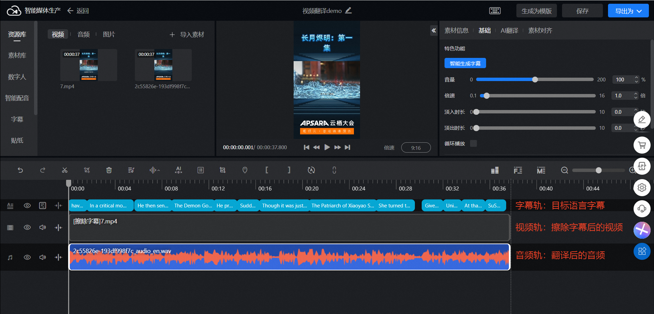Switch to the 音频 media tab
Screen dimensions: 654x314
click(83, 34)
